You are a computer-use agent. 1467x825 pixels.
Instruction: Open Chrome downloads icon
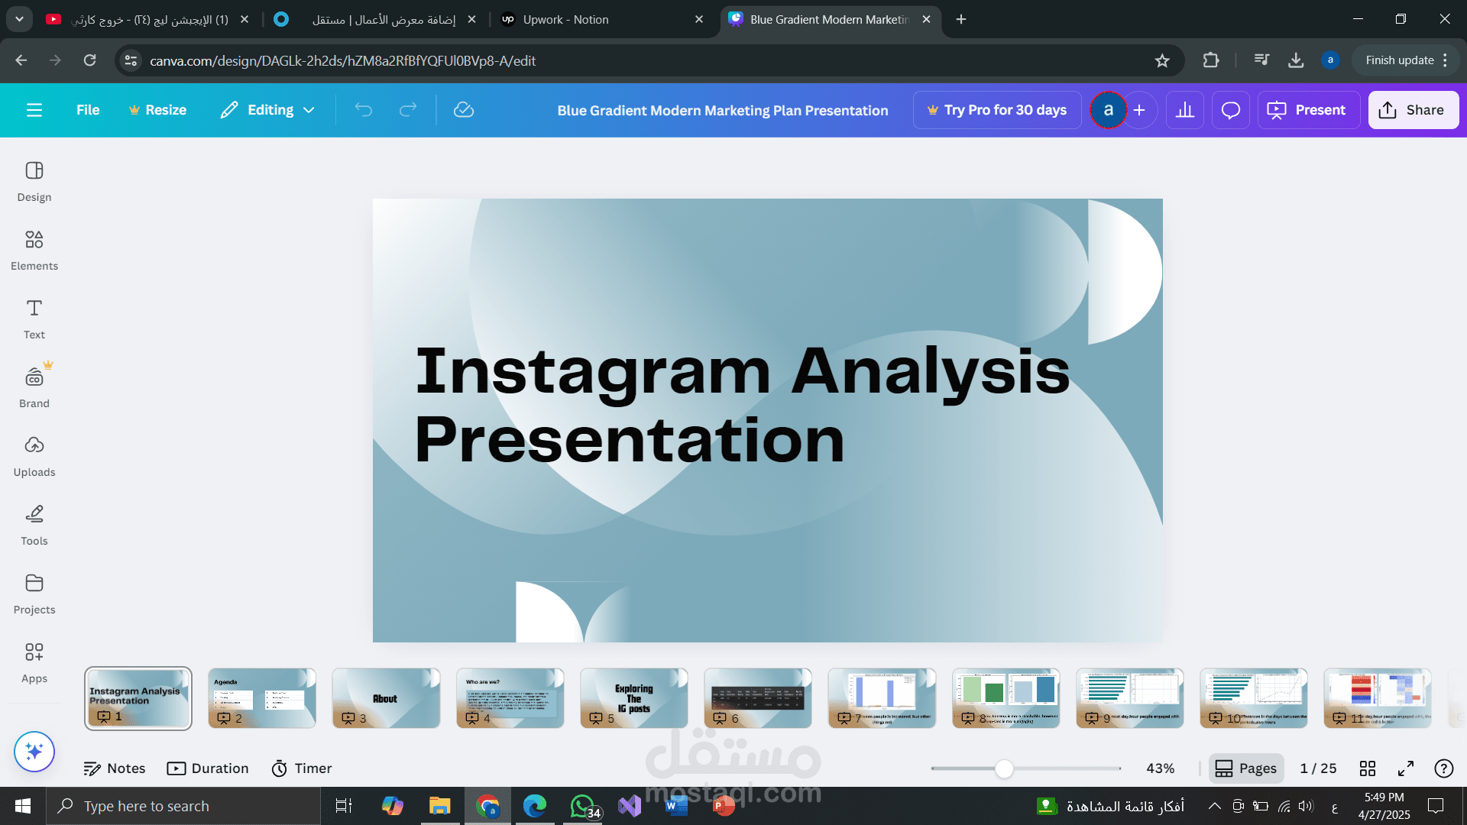(1296, 60)
